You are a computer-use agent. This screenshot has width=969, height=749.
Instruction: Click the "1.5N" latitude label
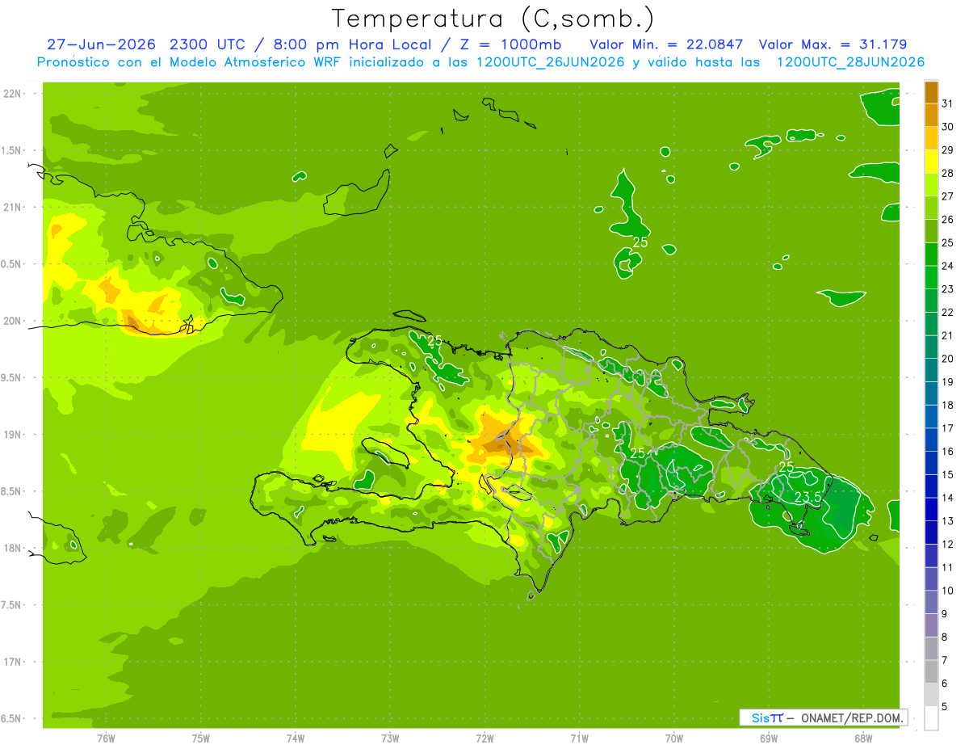[x=12, y=150]
